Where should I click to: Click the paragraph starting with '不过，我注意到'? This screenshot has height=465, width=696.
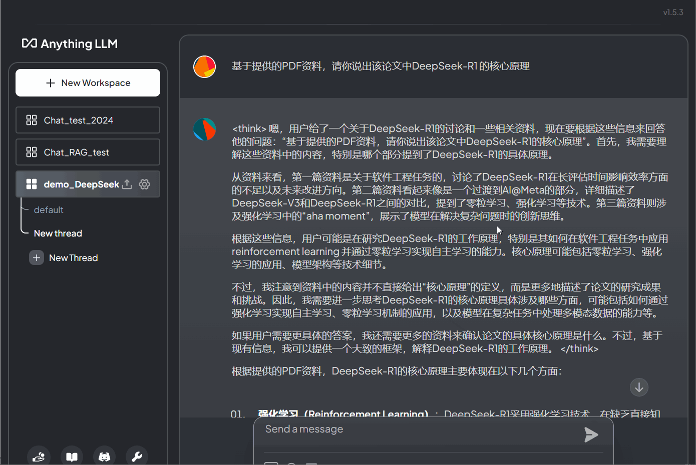pos(450,300)
